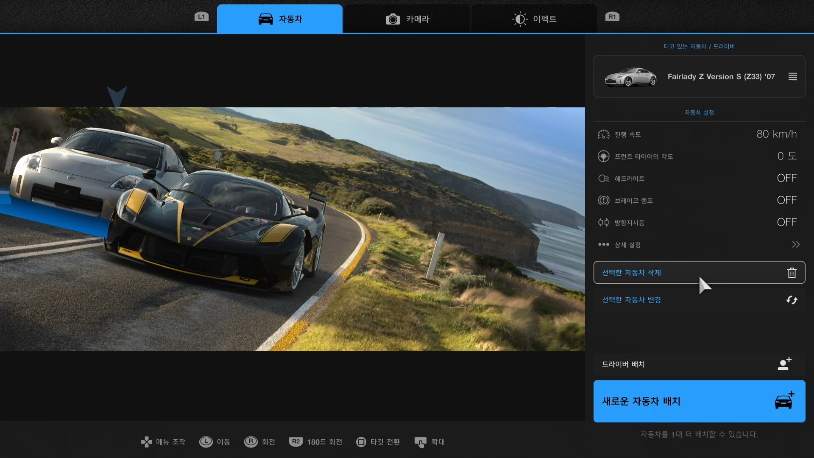Click the swap arrows icon for 선택한 자동차 변경
Viewport: 814px width, 458px height.
(792, 300)
